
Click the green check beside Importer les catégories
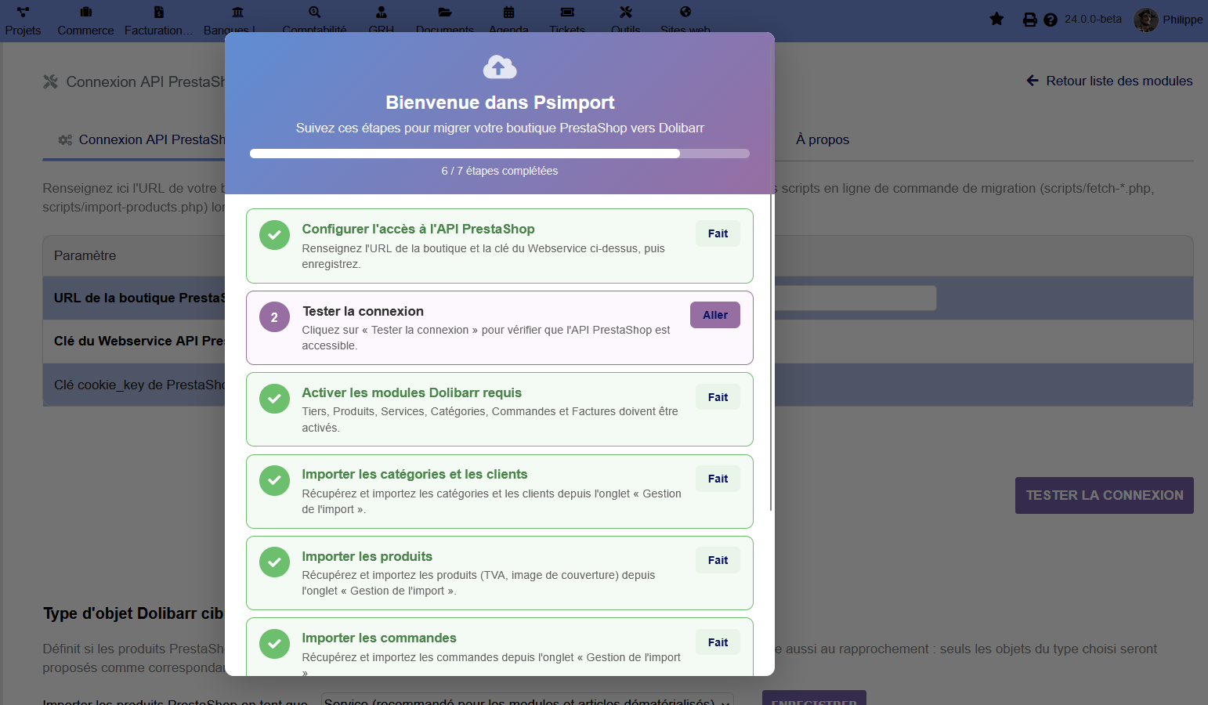tap(274, 480)
